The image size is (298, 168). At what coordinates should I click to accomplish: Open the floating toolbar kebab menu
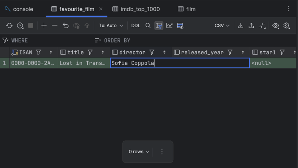[x=162, y=152]
